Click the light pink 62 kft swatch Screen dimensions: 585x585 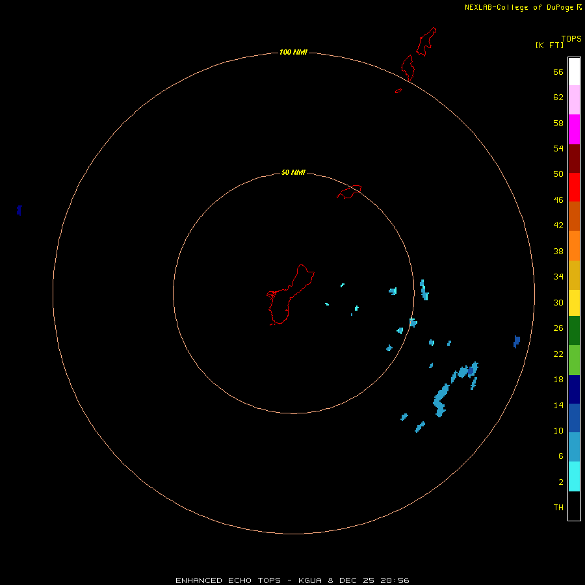pos(574,99)
